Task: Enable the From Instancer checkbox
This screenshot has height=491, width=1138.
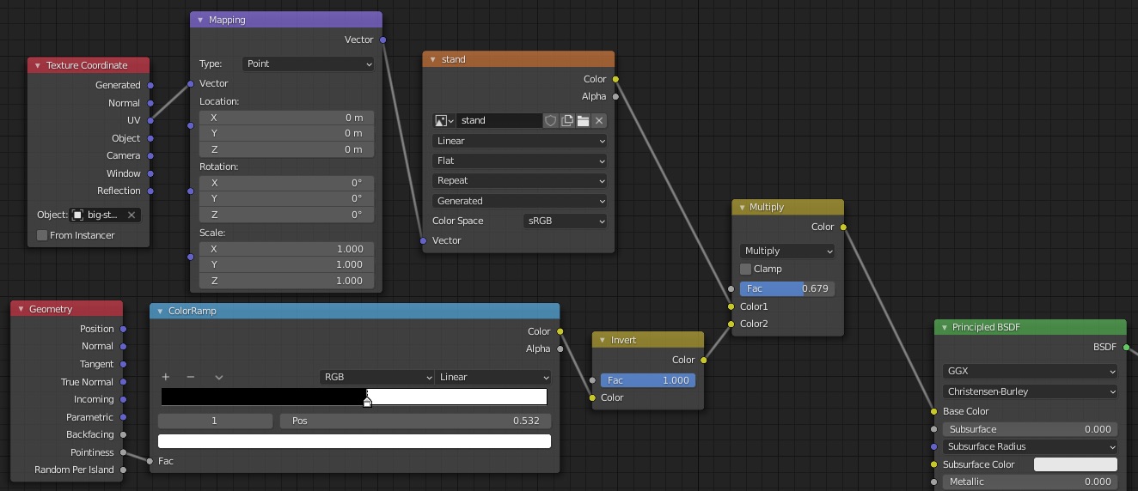Action: pyautogui.click(x=42, y=235)
